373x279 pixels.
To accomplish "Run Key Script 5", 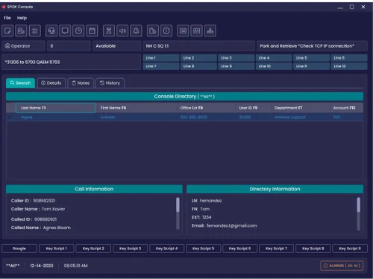I will (x=203, y=248).
